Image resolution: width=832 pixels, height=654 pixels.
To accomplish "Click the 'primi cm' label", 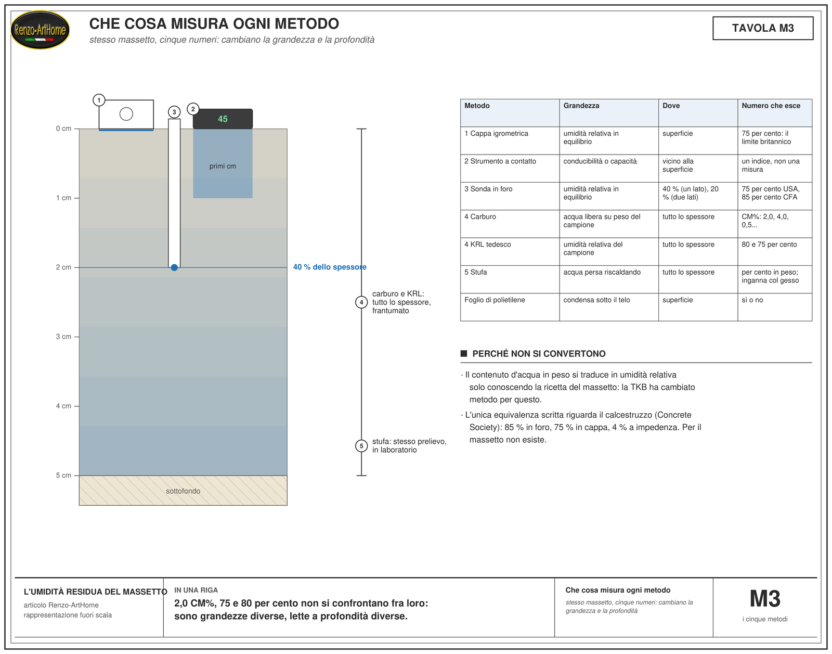I will 223,166.
